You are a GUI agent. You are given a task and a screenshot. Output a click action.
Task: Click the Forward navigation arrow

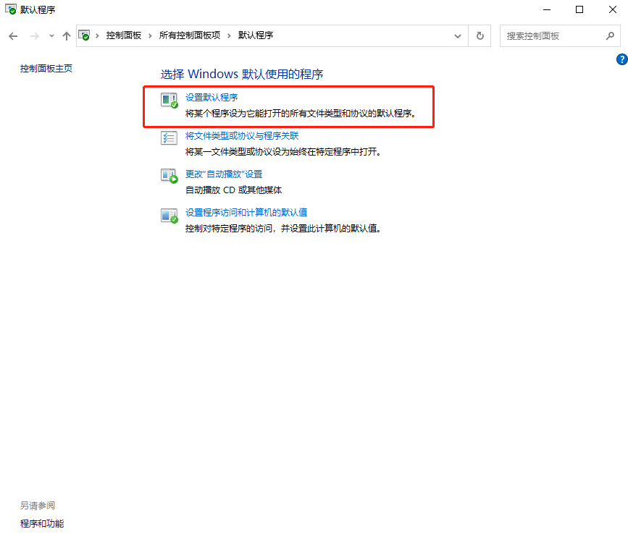(x=35, y=36)
